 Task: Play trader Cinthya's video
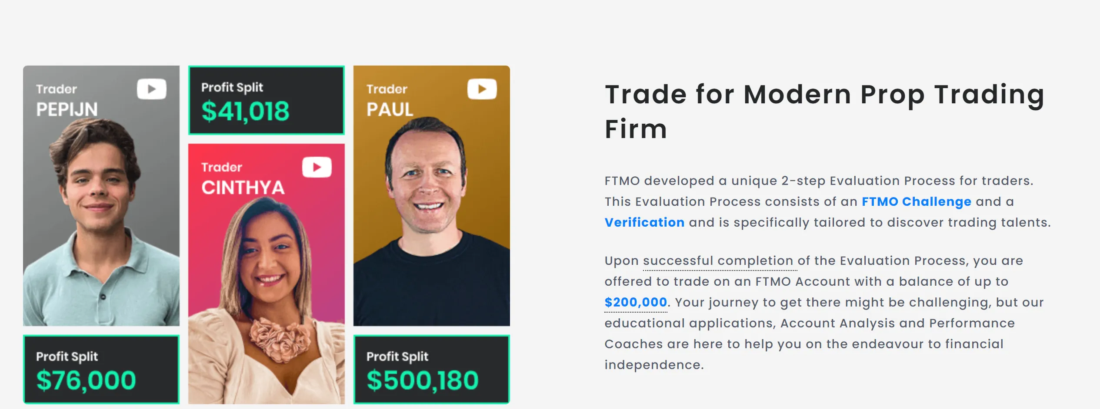tap(317, 167)
